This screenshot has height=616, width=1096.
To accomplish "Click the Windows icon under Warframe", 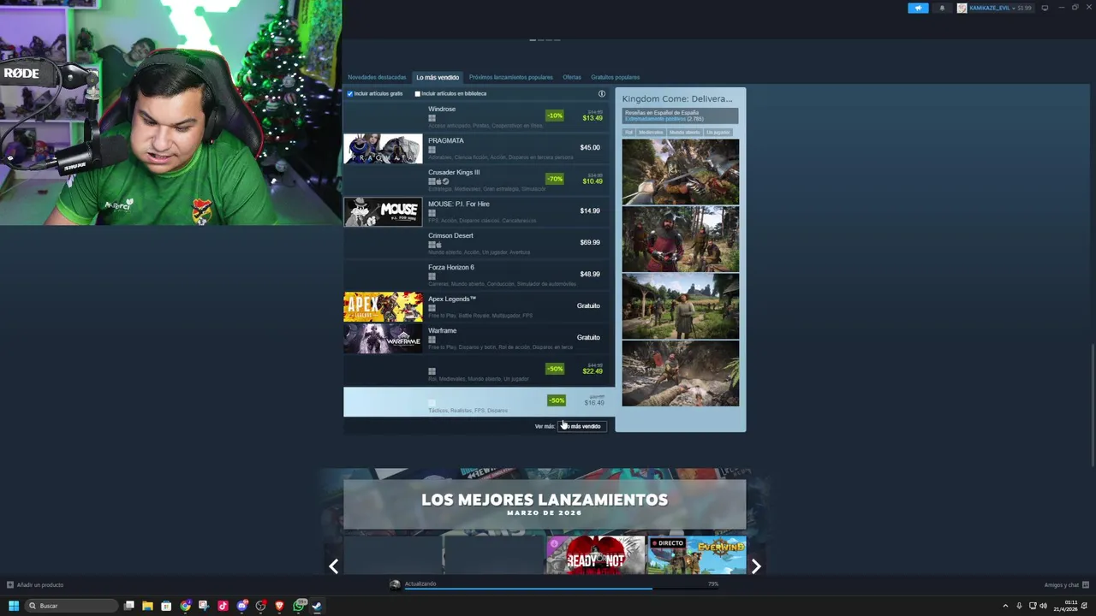I will tap(432, 340).
